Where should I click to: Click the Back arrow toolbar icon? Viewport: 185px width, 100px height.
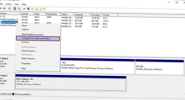coord(1,8)
